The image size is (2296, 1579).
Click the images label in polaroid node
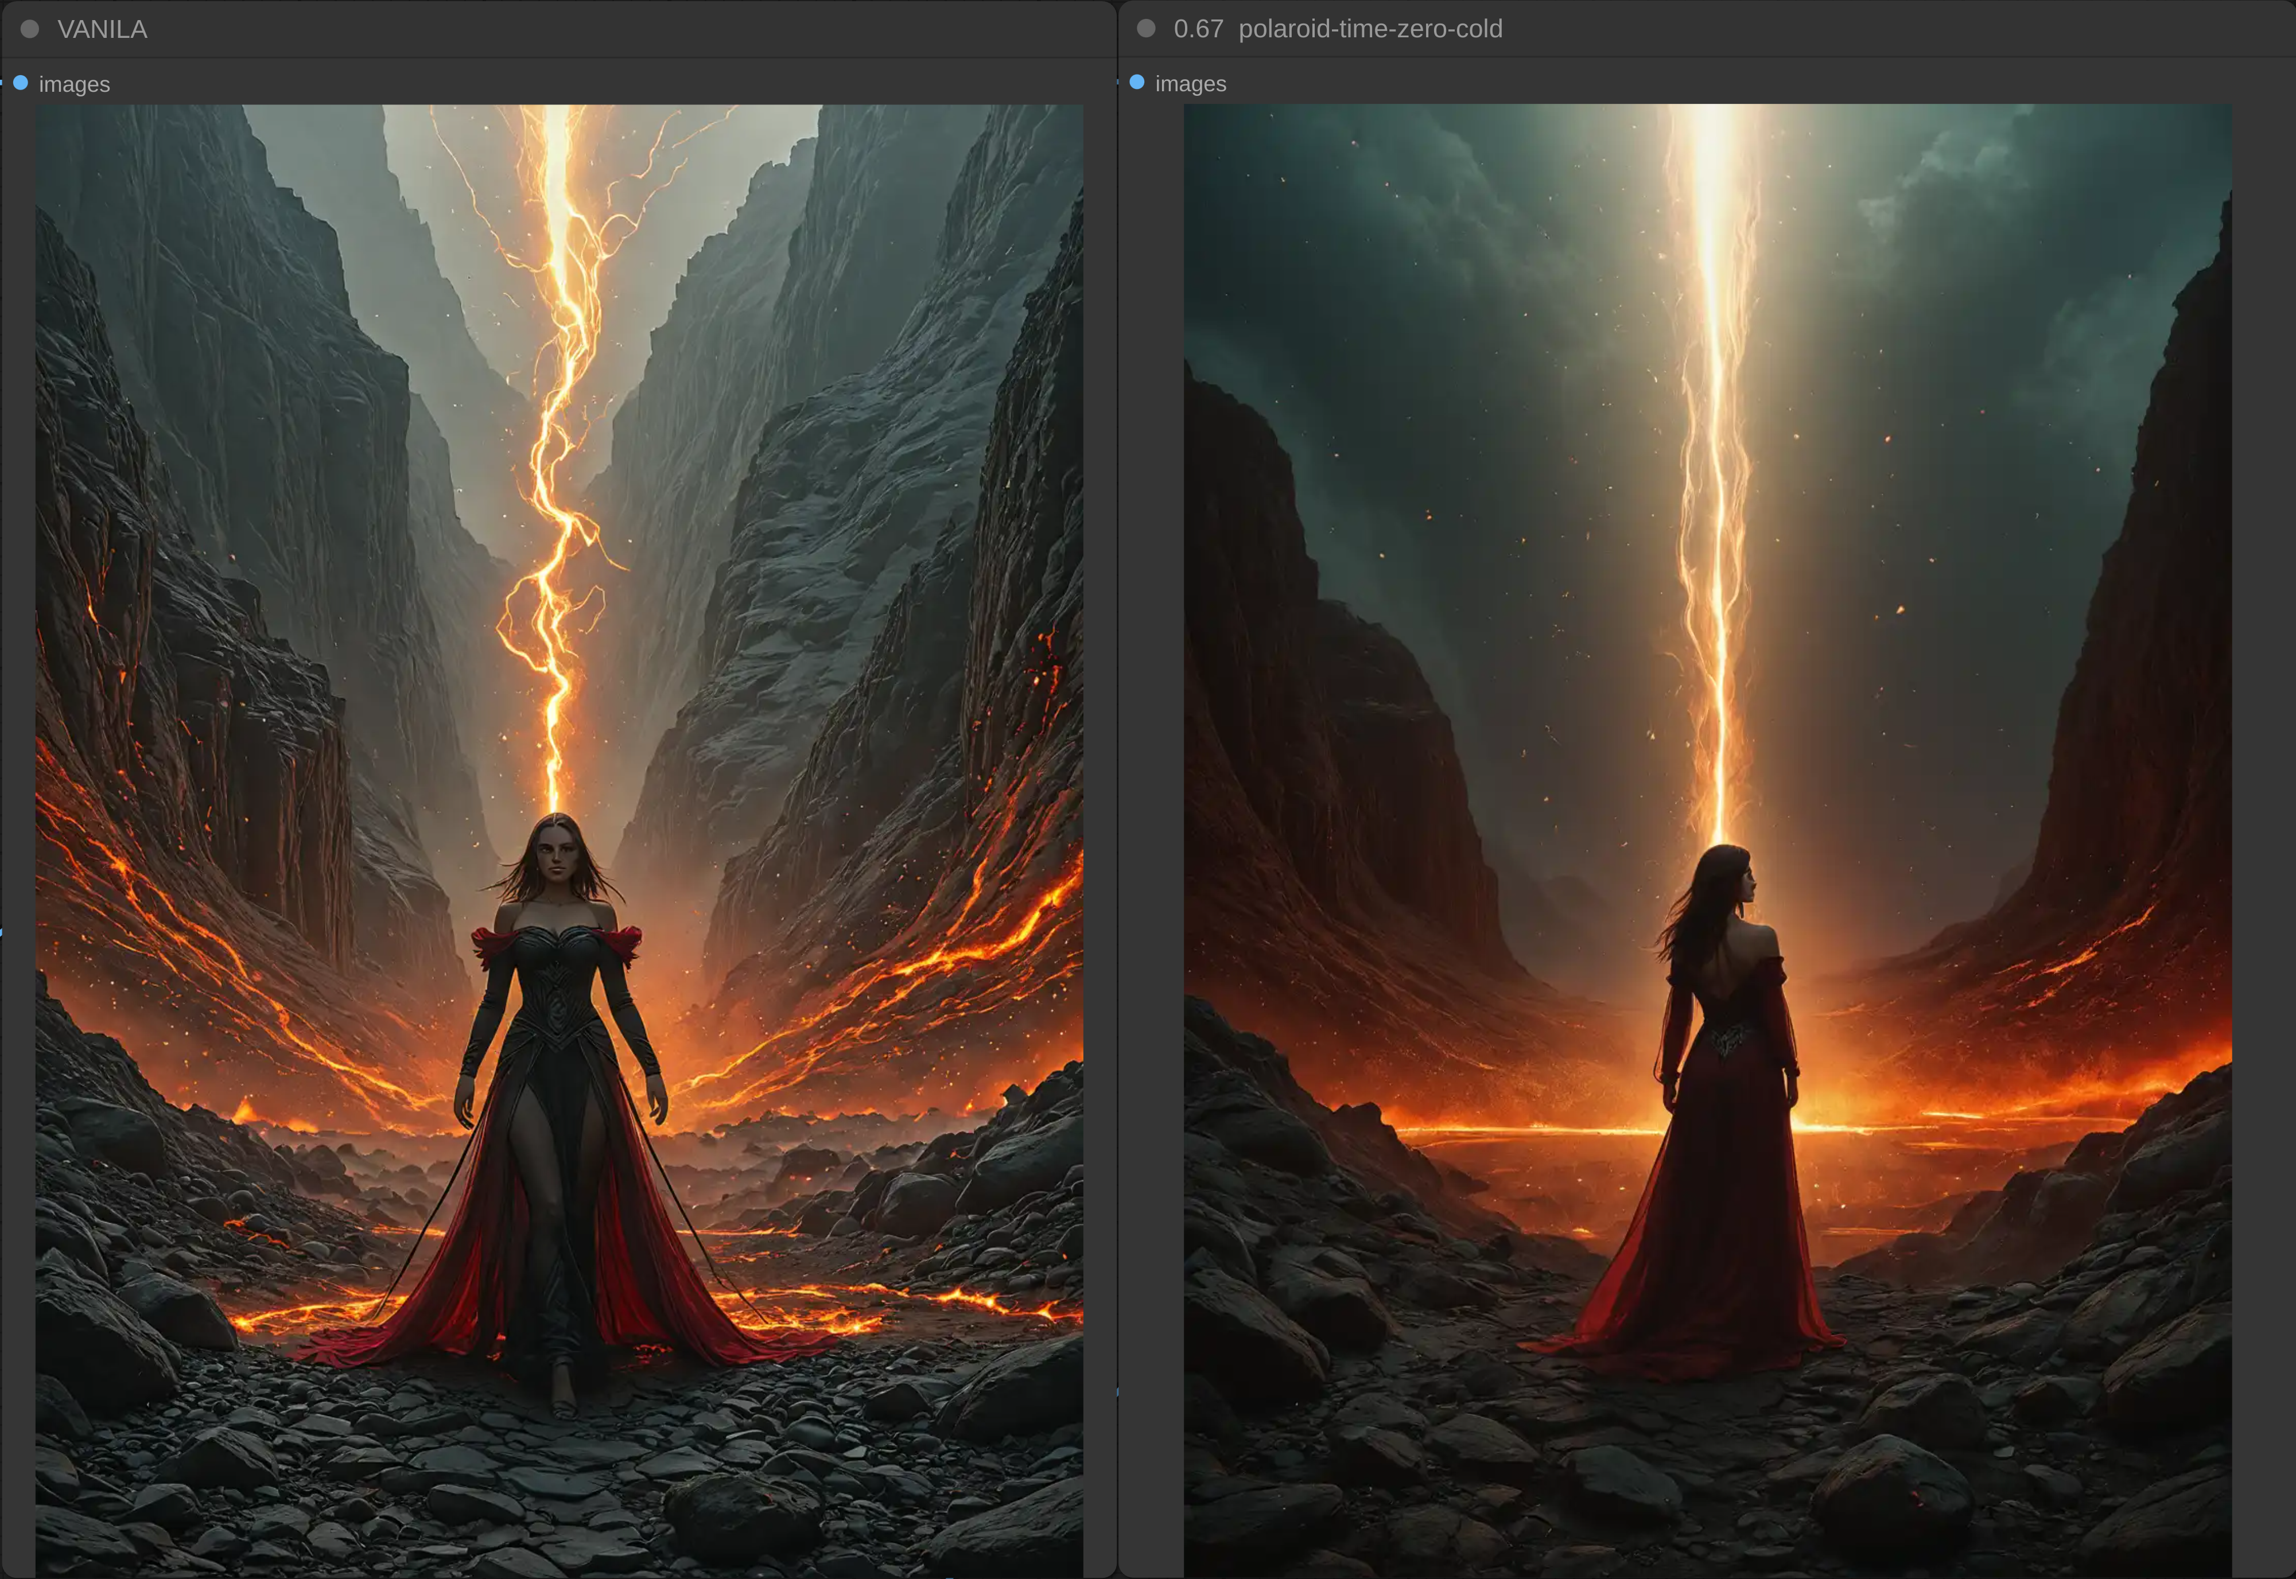[x=1190, y=84]
